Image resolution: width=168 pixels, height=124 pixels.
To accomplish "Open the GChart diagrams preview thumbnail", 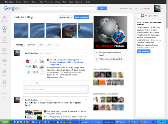I will (35, 67).
